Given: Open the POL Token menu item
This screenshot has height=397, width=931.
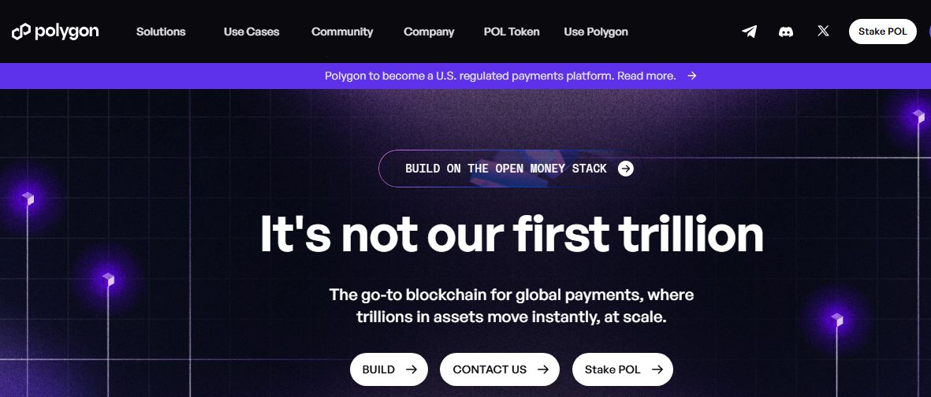Looking at the screenshot, I should [512, 32].
